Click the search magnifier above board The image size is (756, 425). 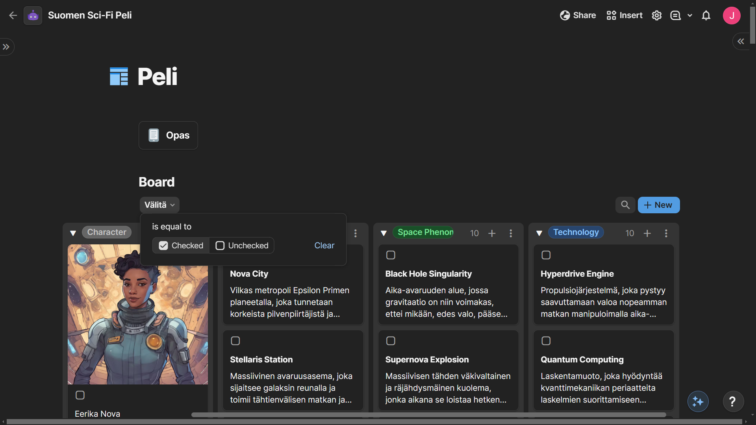coord(625,205)
